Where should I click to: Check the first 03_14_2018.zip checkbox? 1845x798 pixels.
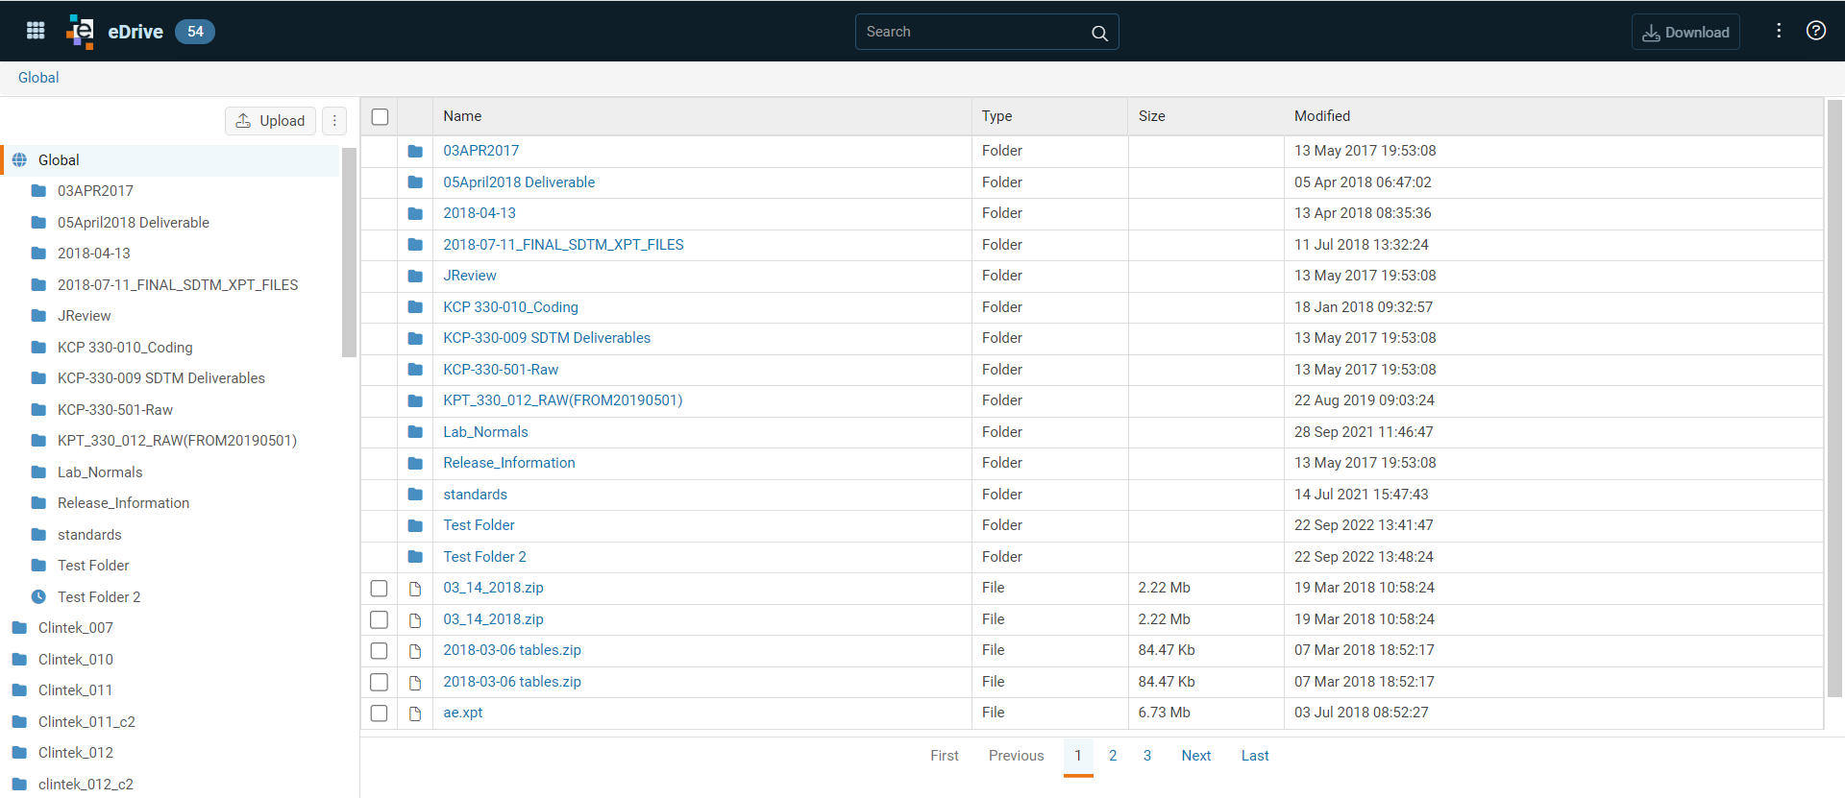[379, 589]
